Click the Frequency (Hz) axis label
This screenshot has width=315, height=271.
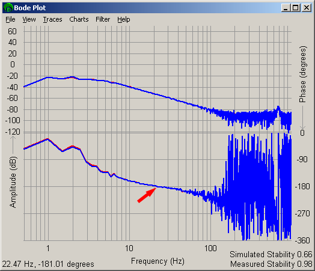click(157, 261)
